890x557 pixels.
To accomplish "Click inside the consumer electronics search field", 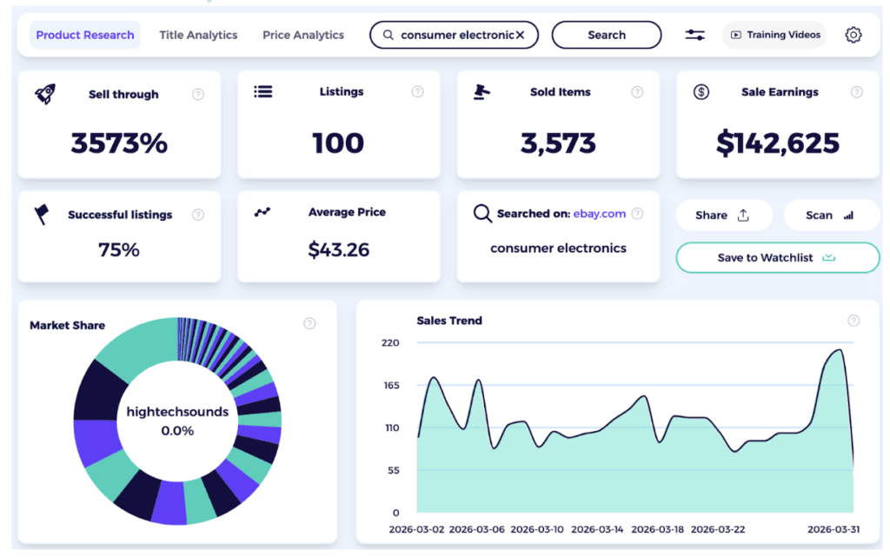I will (452, 35).
